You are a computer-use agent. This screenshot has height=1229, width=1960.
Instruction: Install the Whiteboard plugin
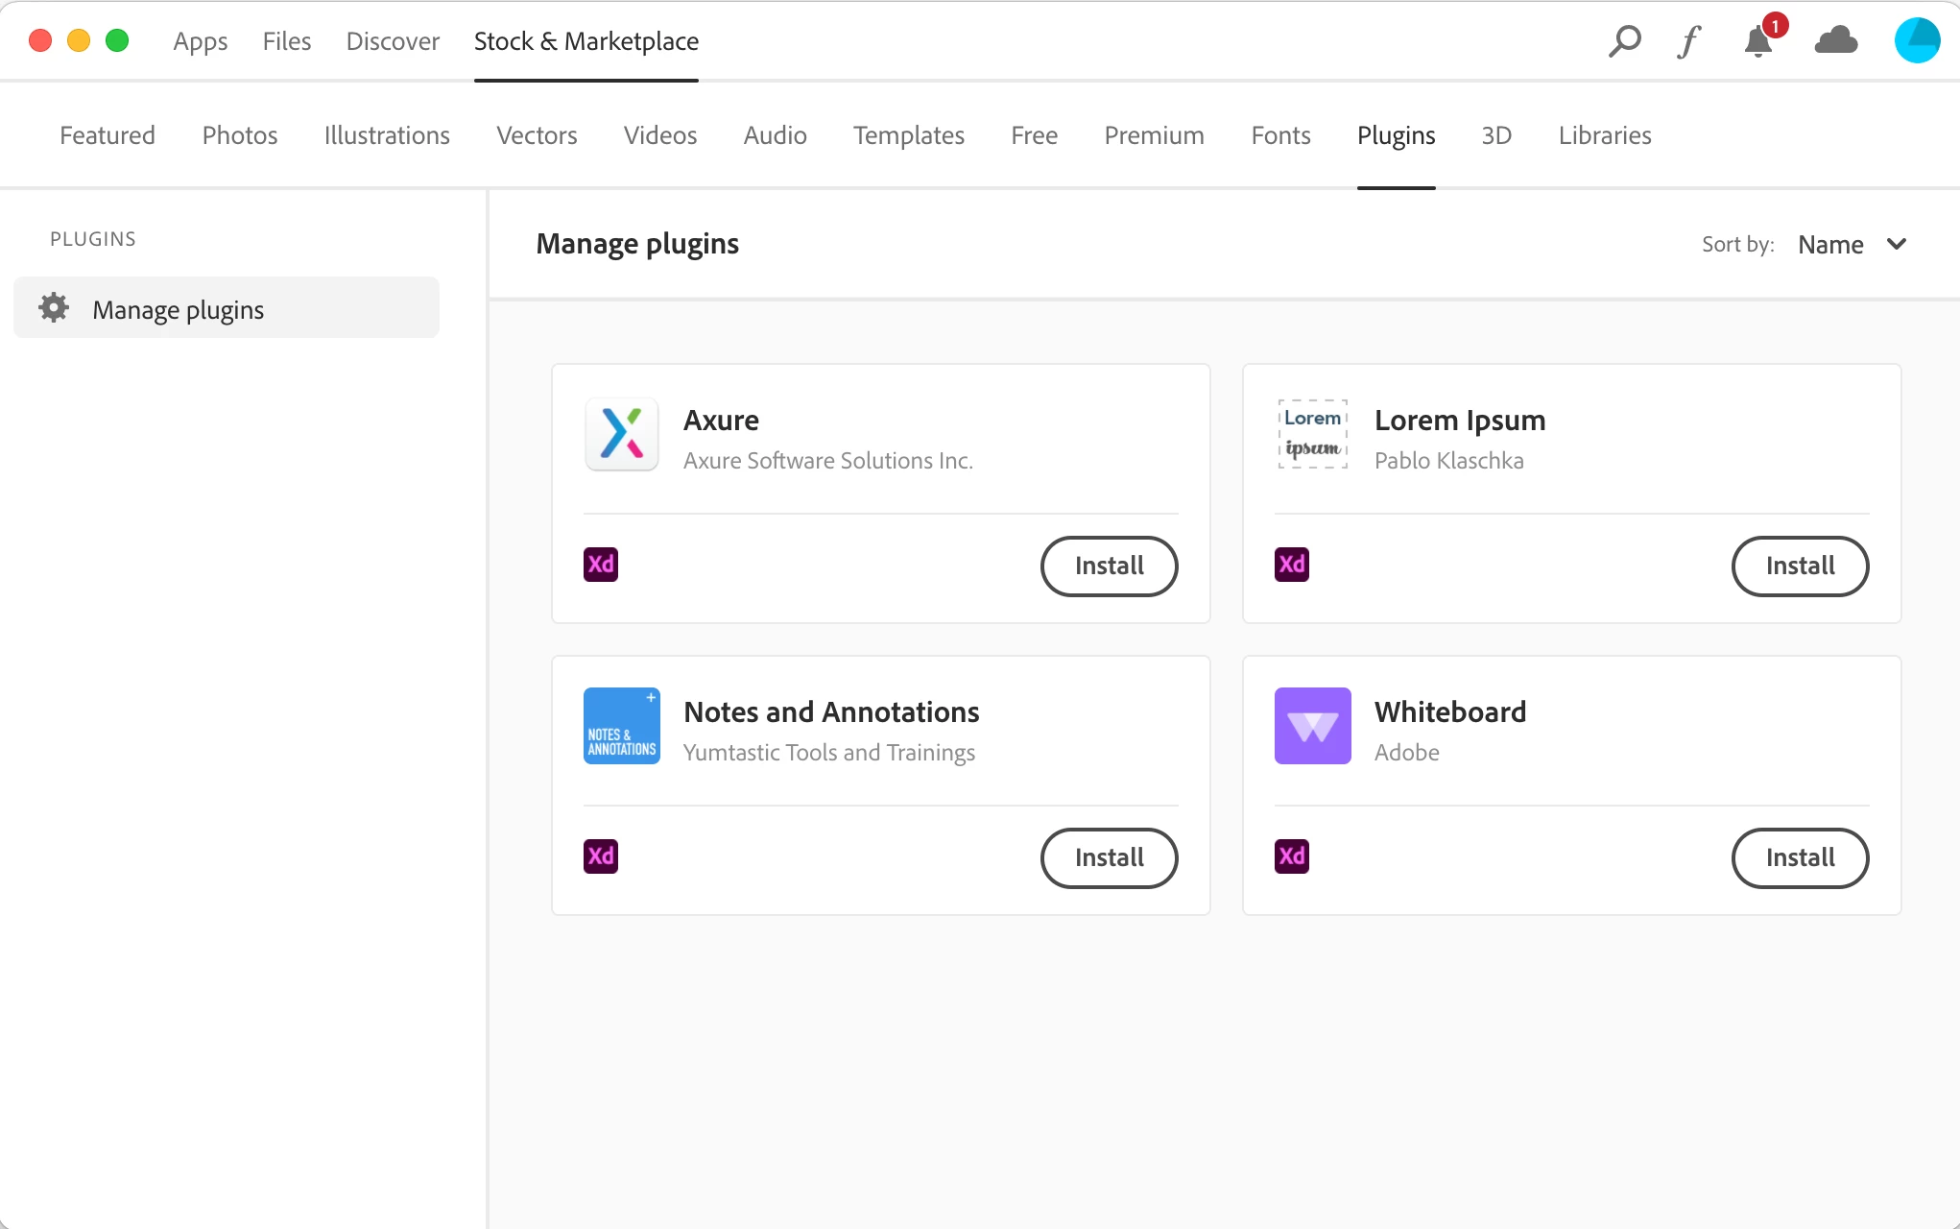click(1800, 858)
